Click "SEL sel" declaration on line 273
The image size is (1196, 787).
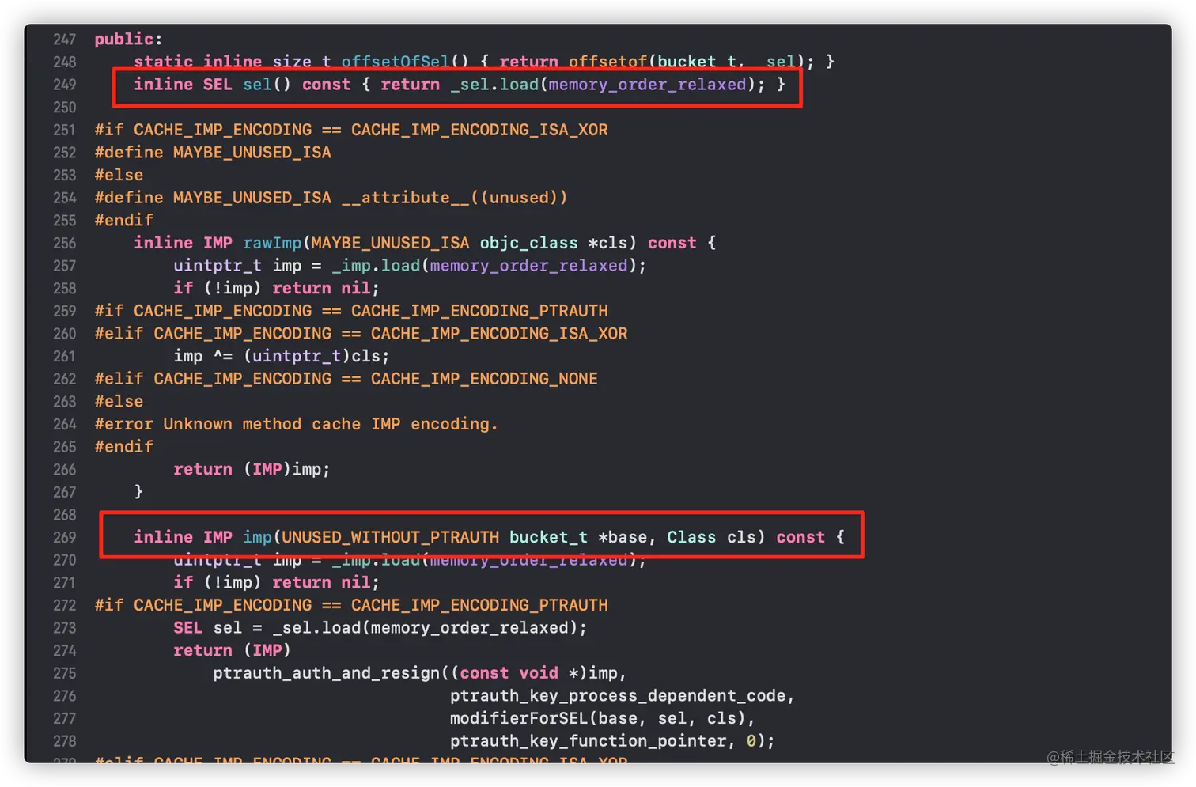207,628
